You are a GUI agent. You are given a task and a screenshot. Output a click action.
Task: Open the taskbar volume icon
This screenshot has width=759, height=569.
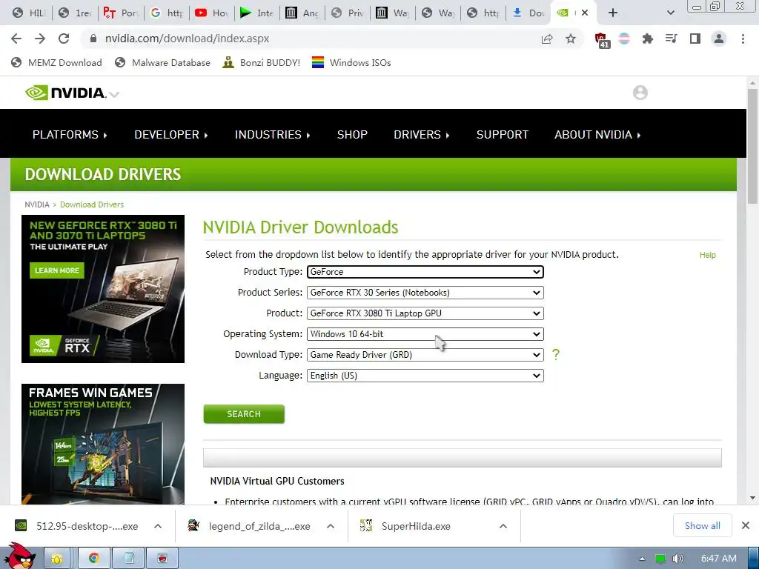pyautogui.click(x=677, y=559)
